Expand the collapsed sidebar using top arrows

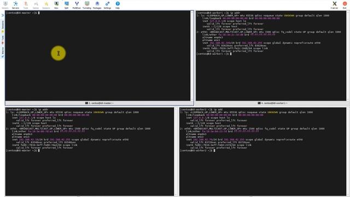tap(3, 15)
